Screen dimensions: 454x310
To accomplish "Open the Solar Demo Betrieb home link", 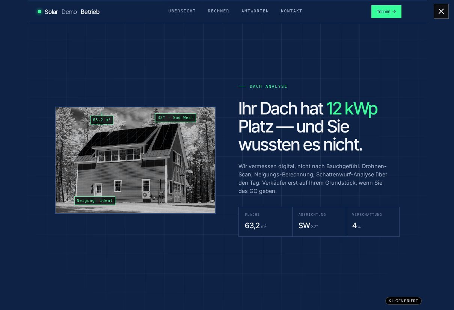I will 69,12.
